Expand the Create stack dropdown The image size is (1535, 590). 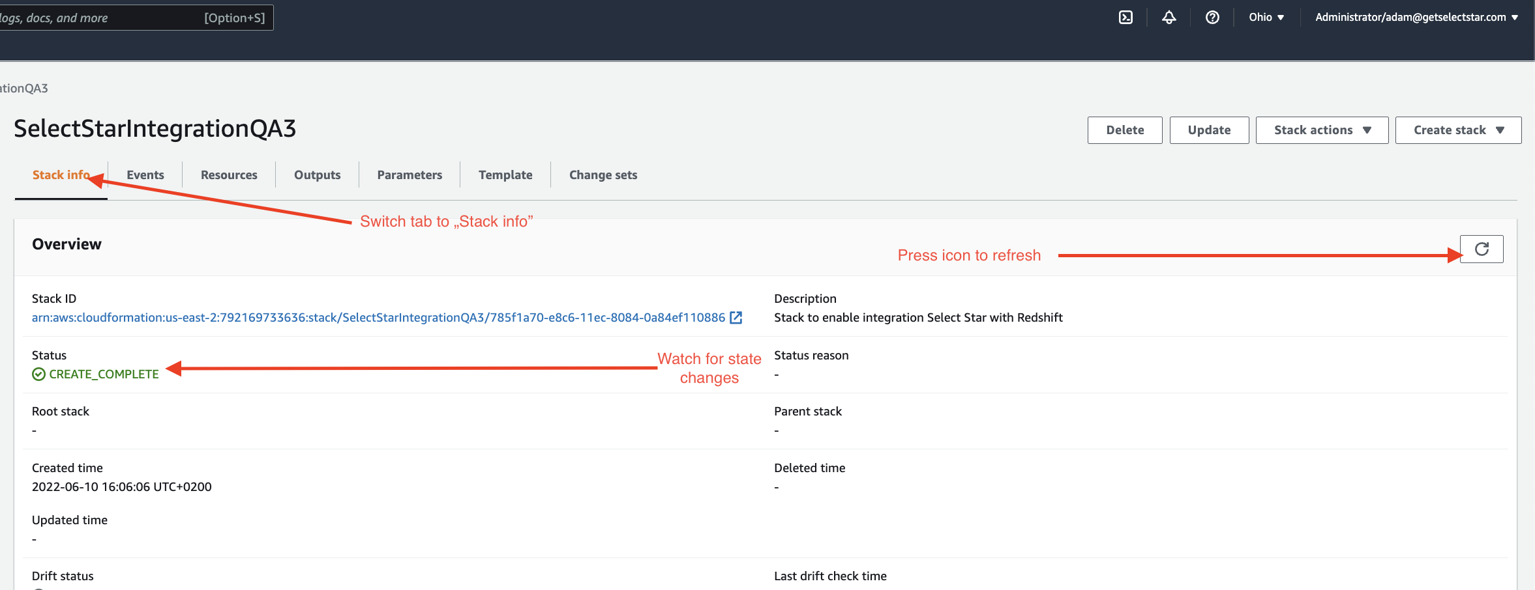[x=1458, y=130]
